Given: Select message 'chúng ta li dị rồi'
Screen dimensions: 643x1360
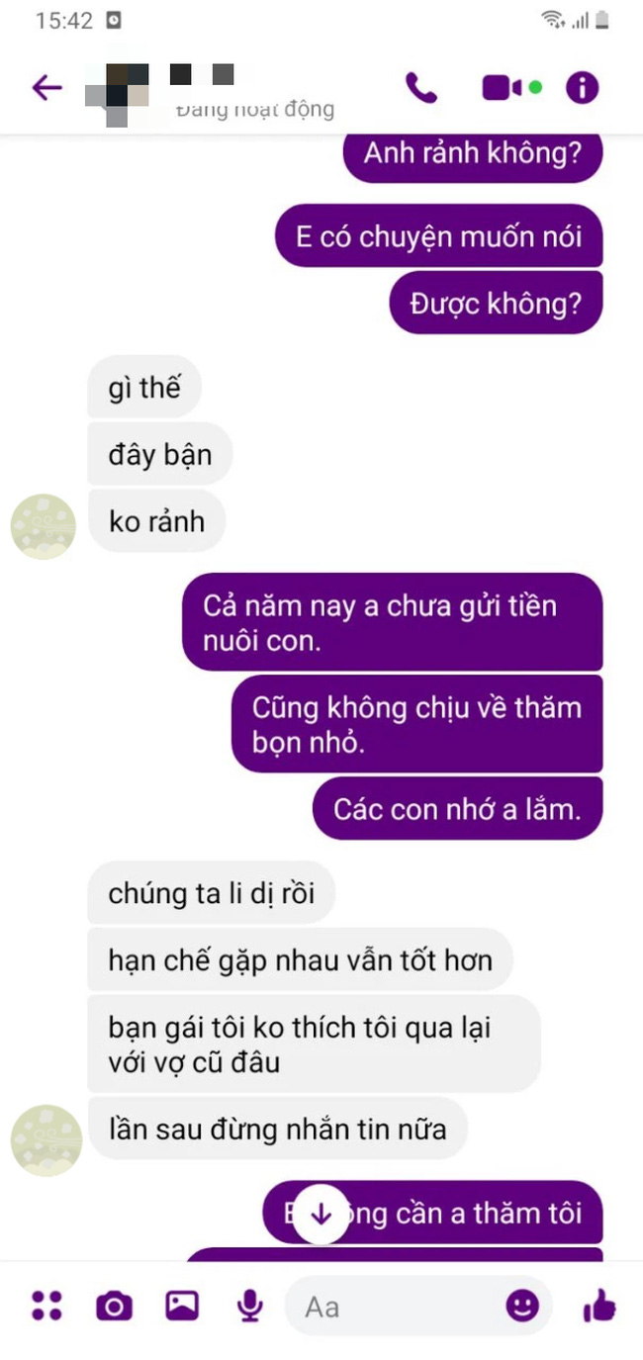Looking at the screenshot, I should tap(212, 893).
